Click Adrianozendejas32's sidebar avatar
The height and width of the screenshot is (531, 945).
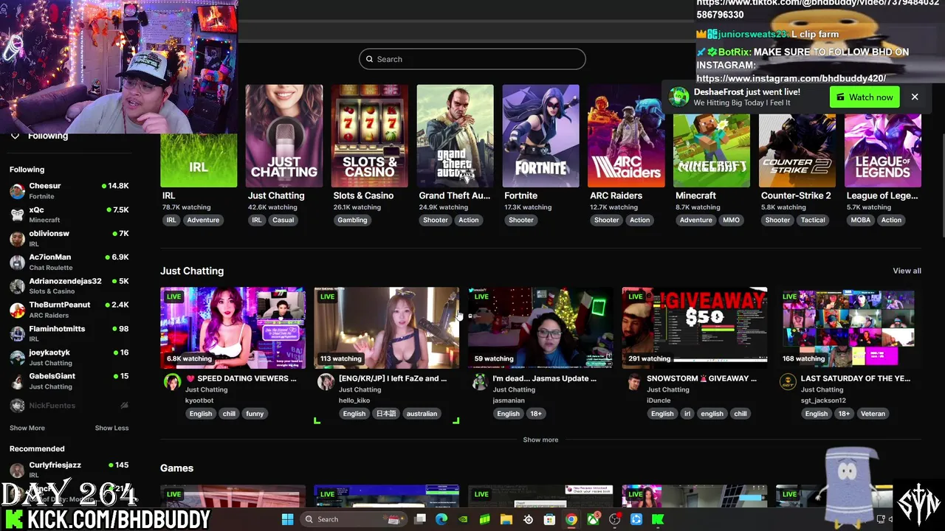pos(17,286)
